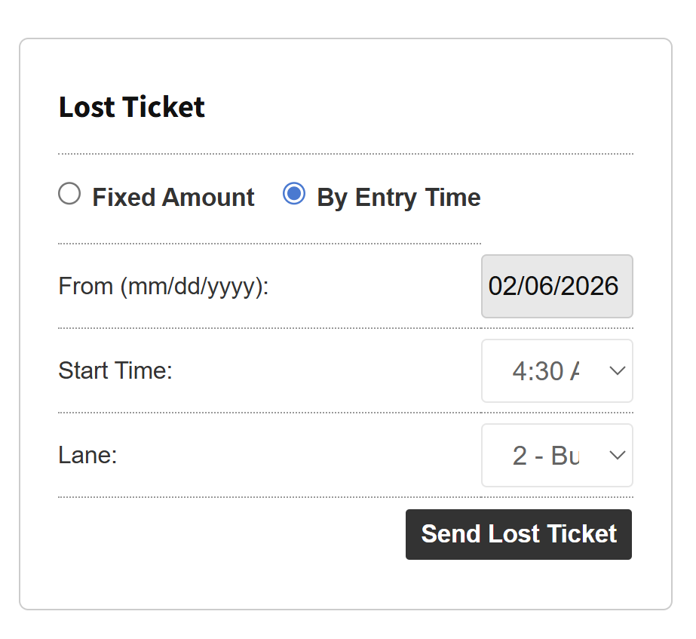The height and width of the screenshot is (639, 696).
Task: Click the "From (mm/dd/yyyy):" label
Action: point(164,287)
